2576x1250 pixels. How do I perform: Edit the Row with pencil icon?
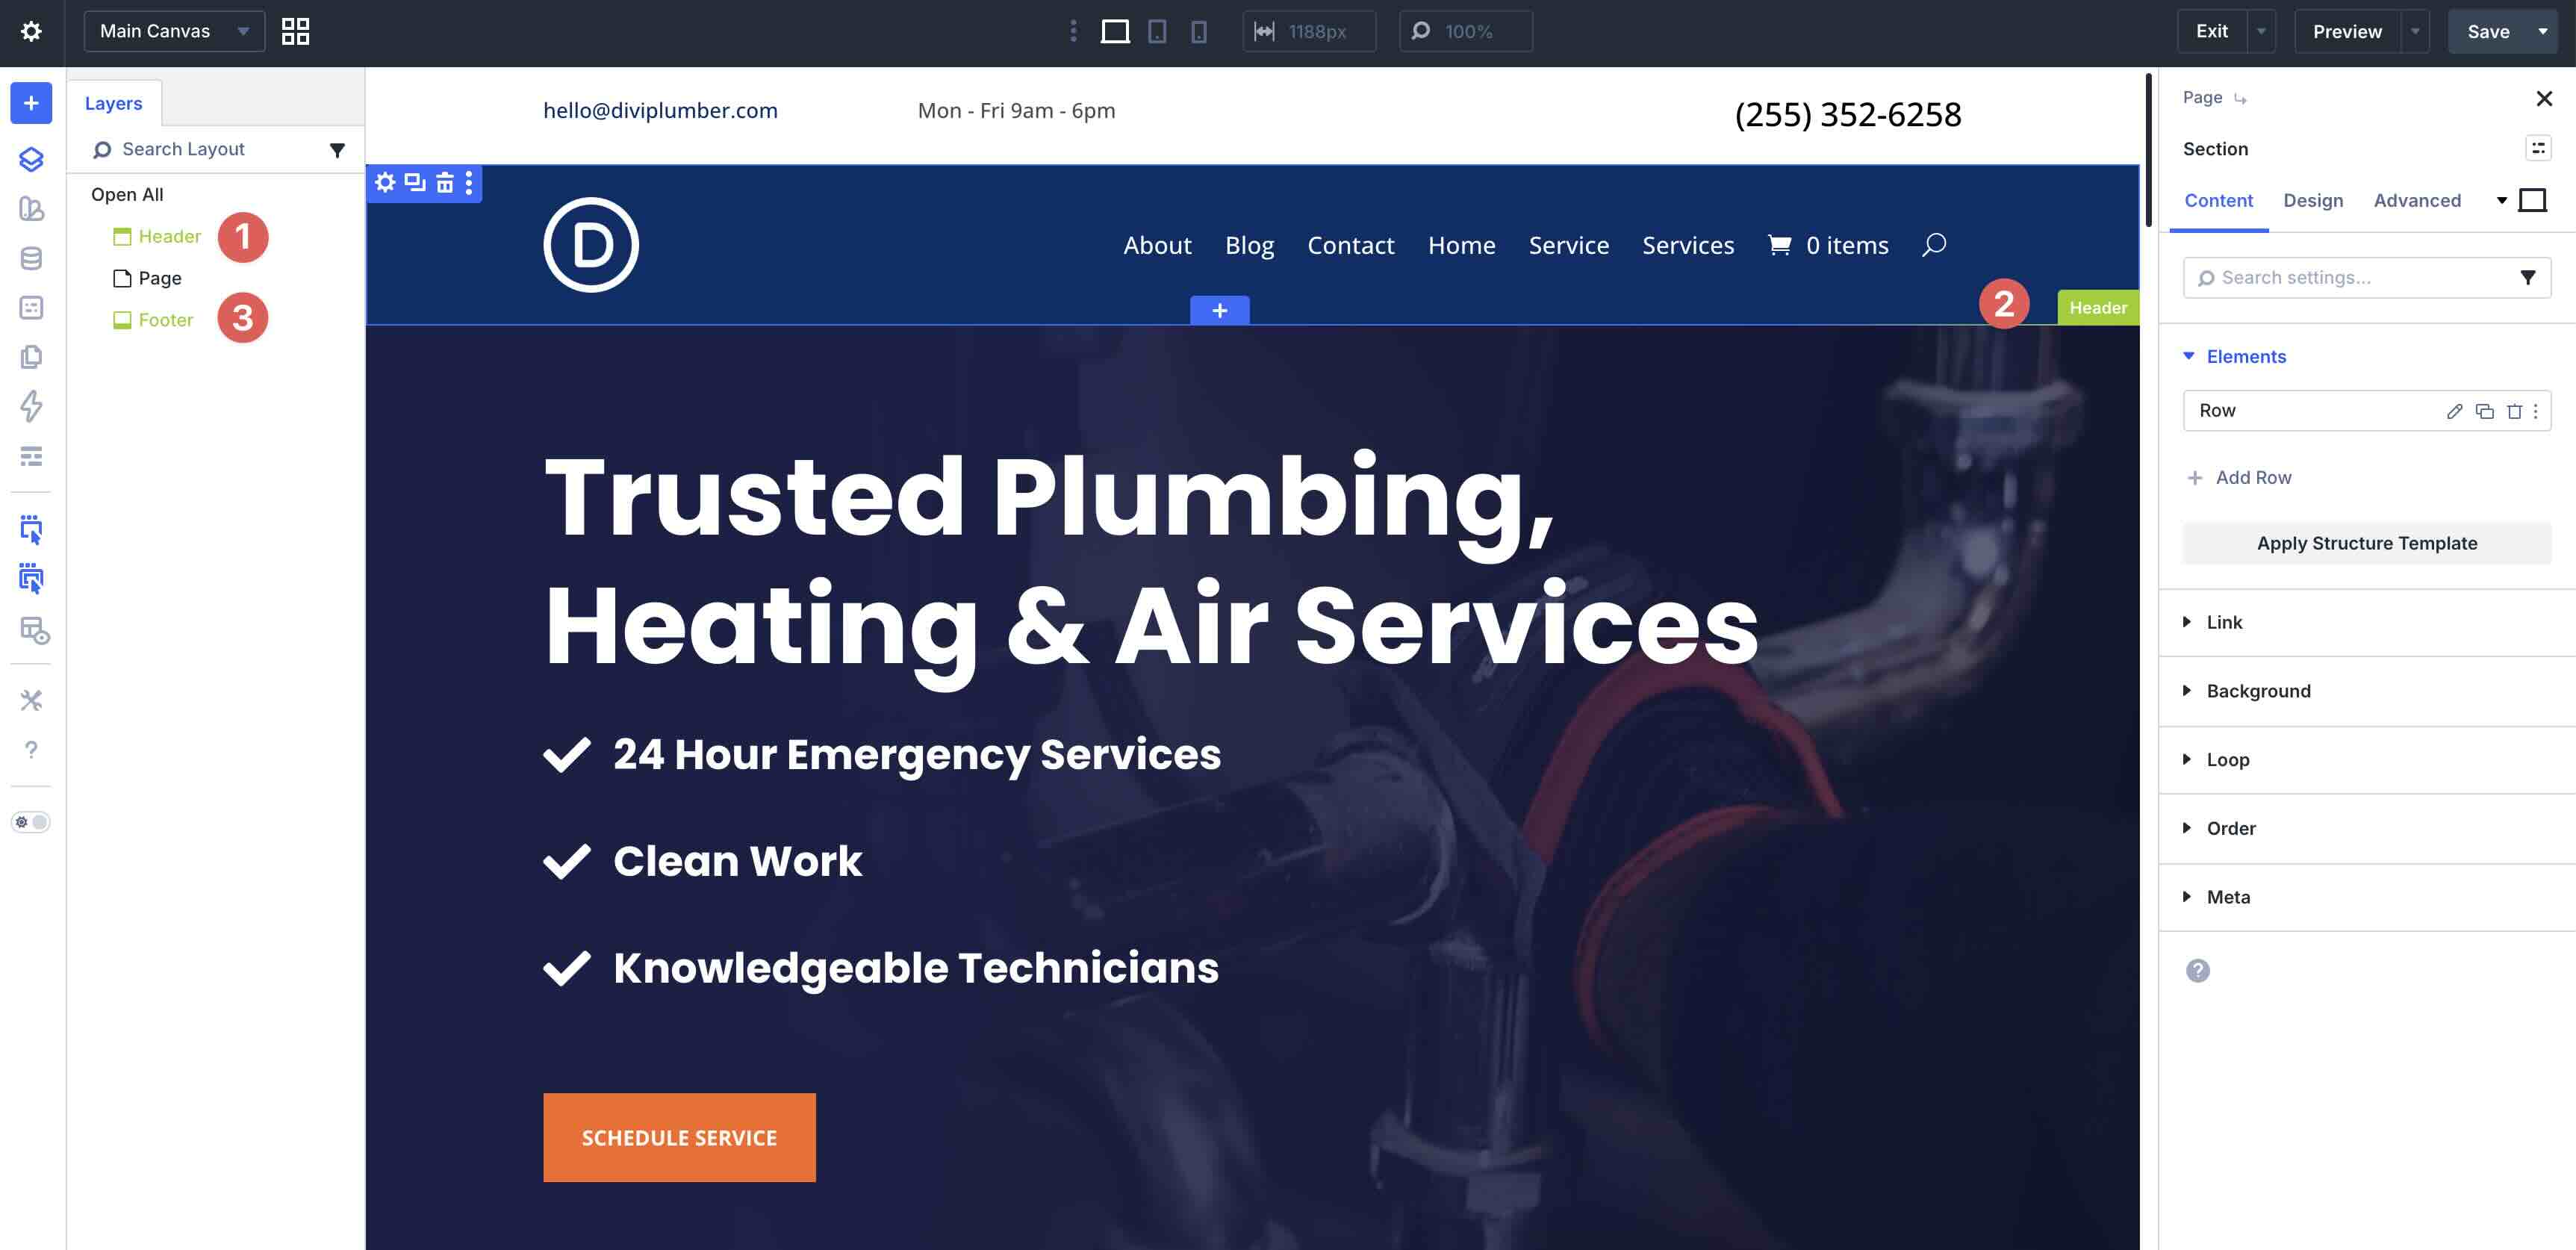(2454, 411)
